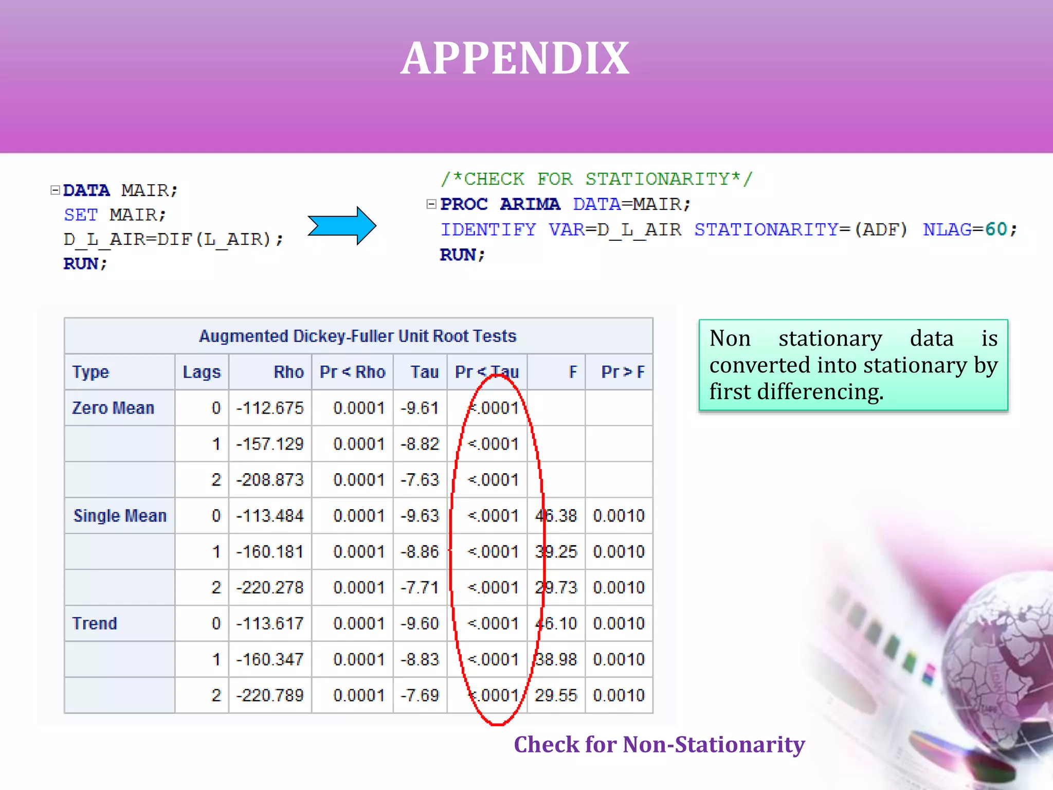
Task: Collapse the PROC ARIMA code block
Action: pyautogui.click(x=431, y=204)
